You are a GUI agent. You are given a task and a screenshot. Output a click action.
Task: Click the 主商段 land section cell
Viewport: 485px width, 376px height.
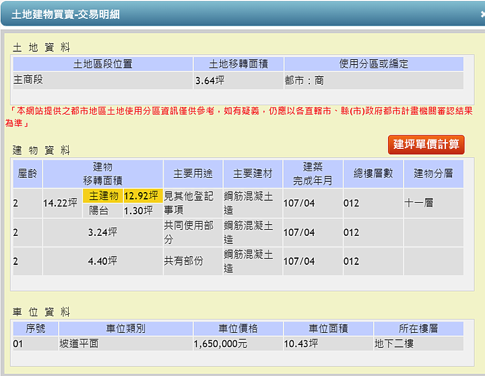pos(103,80)
